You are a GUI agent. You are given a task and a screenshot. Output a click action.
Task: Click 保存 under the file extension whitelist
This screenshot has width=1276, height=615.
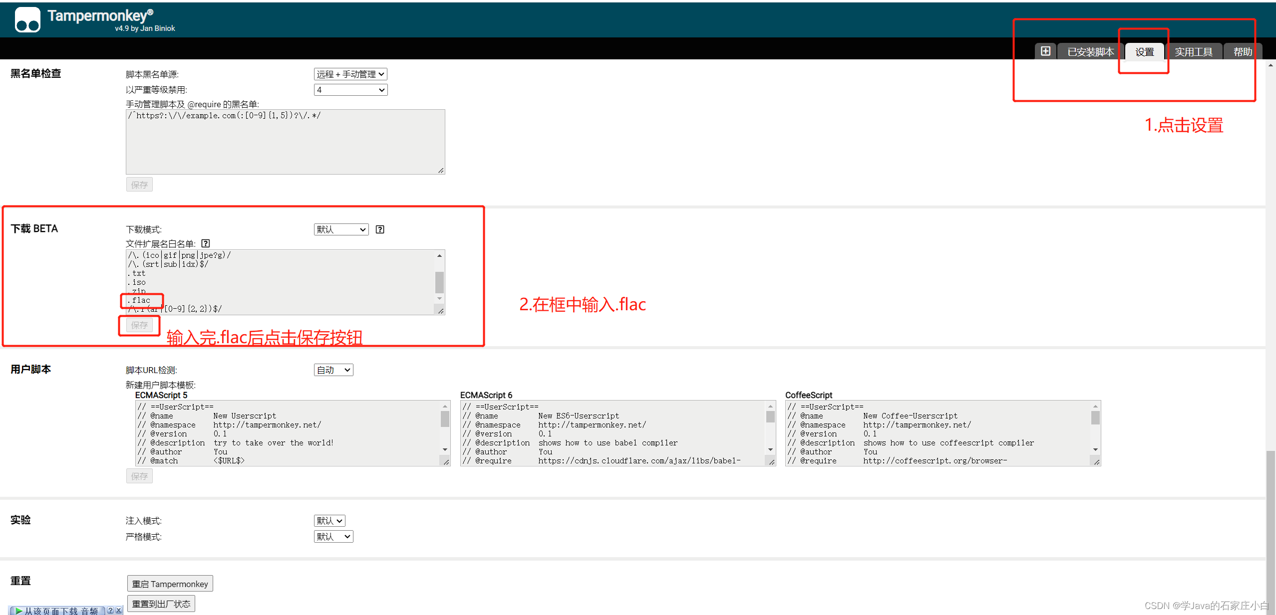[x=139, y=325]
